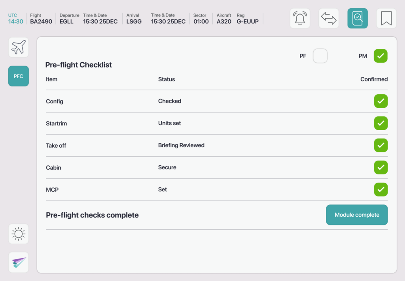Click the swap arrows icon
Image resolution: width=405 pixels, height=281 pixels.
point(329,19)
